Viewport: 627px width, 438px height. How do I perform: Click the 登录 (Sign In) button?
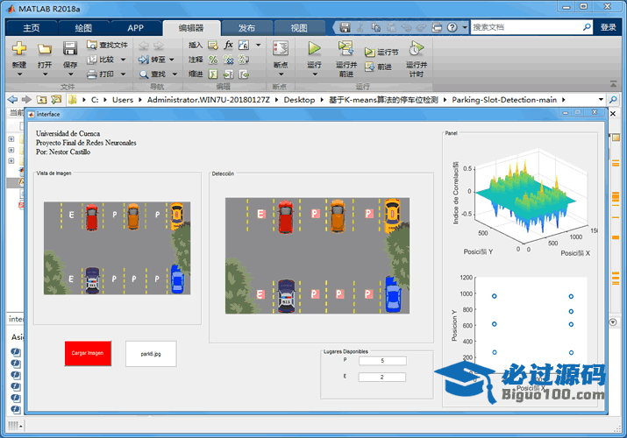click(609, 27)
